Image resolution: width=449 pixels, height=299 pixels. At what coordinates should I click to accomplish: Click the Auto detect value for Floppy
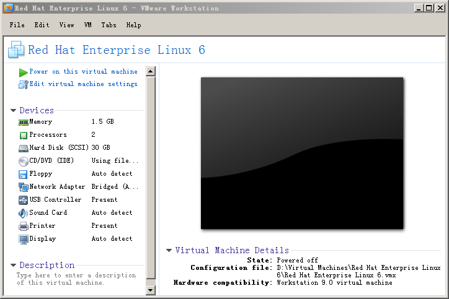click(112, 174)
